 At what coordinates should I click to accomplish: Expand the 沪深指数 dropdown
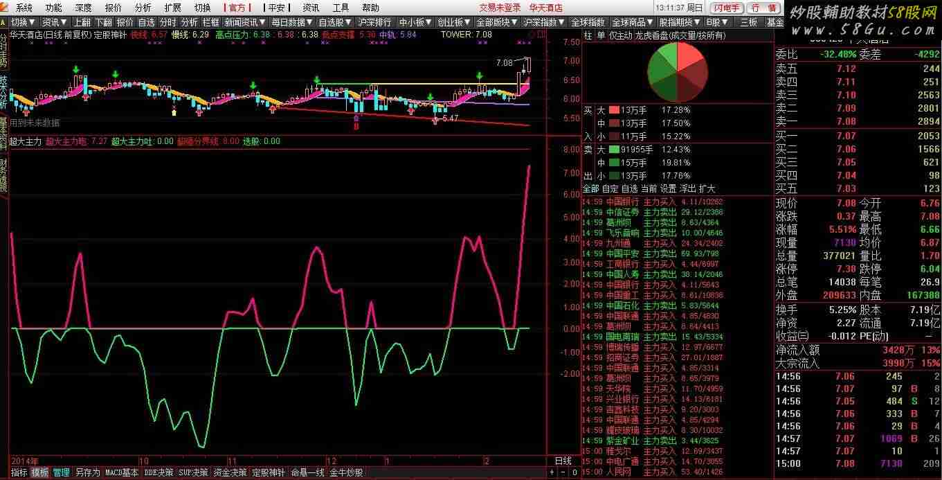pos(545,22)
